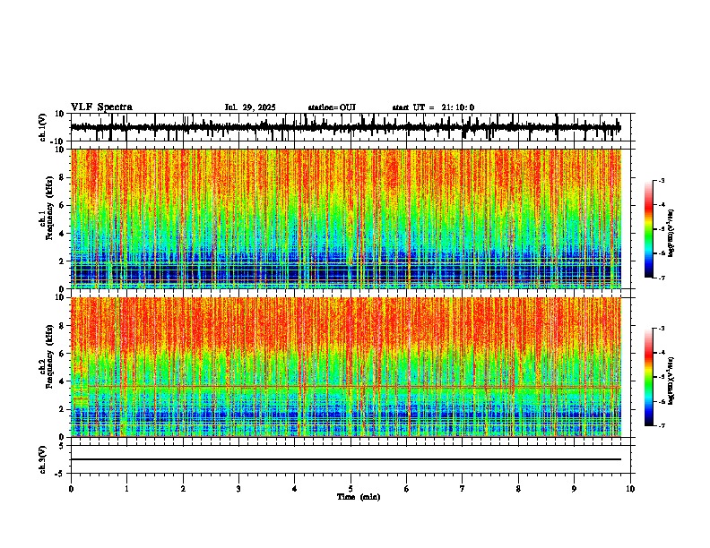
Task: Click inside the ch.1 frequency spectrogram
Action: (345, 218)
